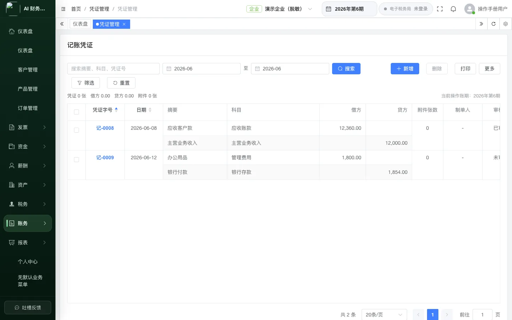Click the 税务 stamp icon

click(x=12, y=204)
